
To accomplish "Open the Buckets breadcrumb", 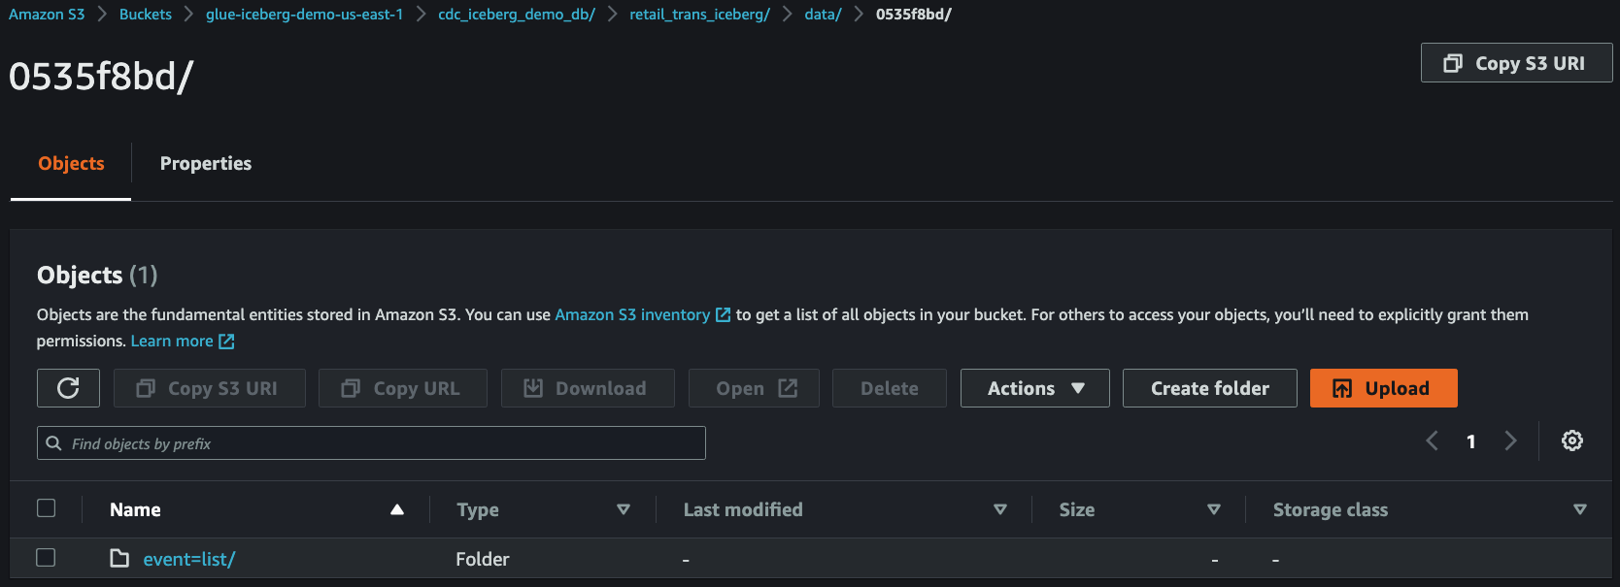I will 146,15.
